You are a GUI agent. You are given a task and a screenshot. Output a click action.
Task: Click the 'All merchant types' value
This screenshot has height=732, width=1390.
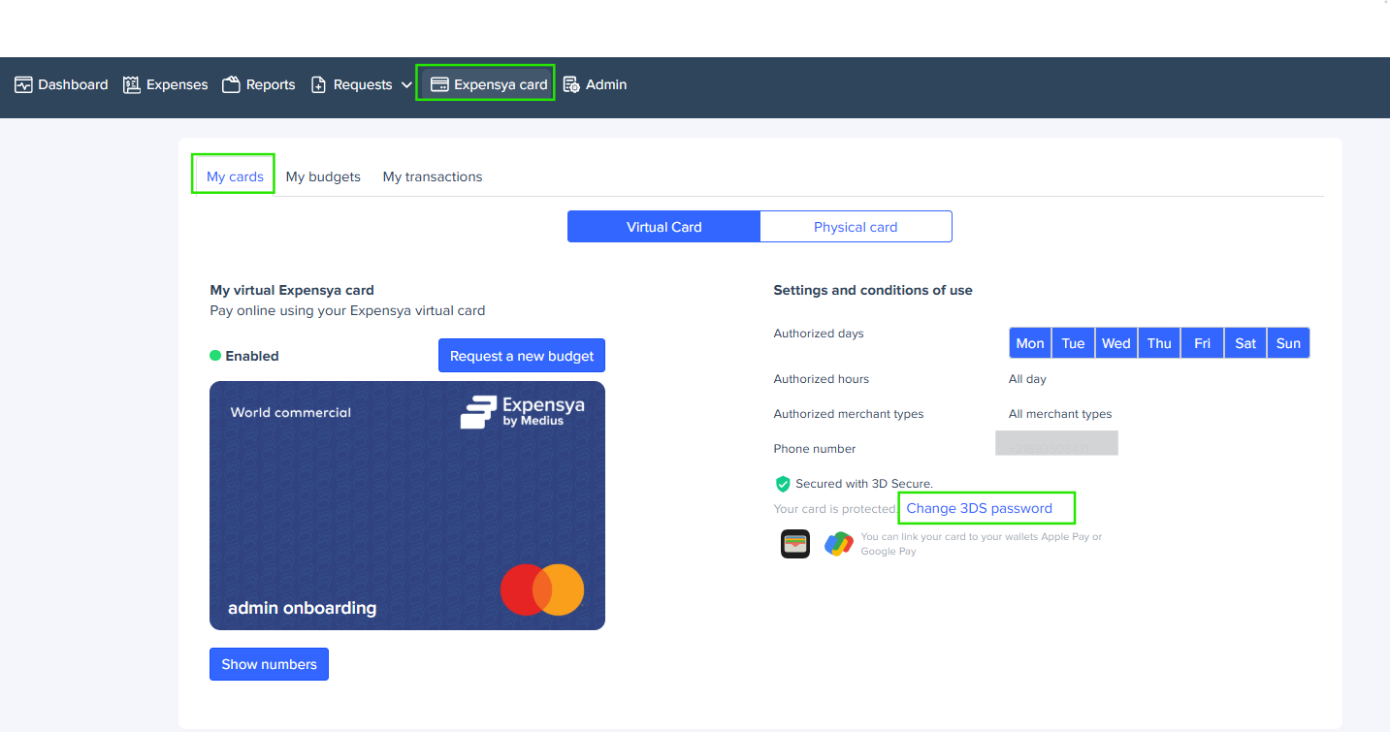coord(1060,414)
